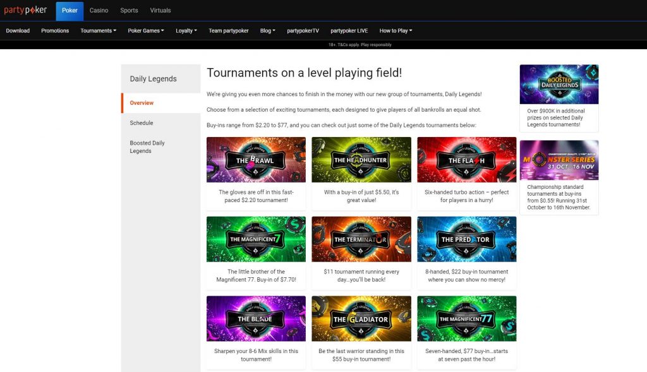The image size is (647, 372).
Task: Switch to the Casino tab
Action: [x=99, y=10]
